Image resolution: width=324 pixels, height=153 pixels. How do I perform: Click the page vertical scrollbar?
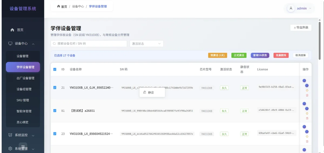point(320,40)
